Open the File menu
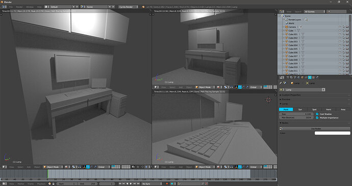Viewport: 352px width, 186px height. (x=11, y=7)
